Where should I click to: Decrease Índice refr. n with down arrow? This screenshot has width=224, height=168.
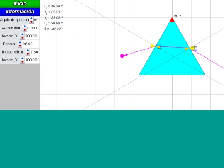(x=27, y=54)
